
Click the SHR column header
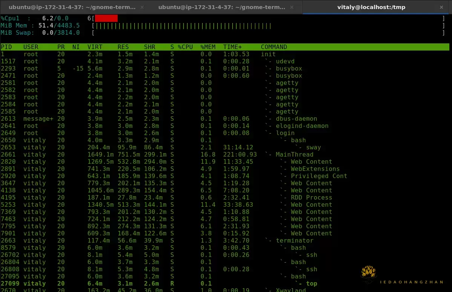(150, 47)
